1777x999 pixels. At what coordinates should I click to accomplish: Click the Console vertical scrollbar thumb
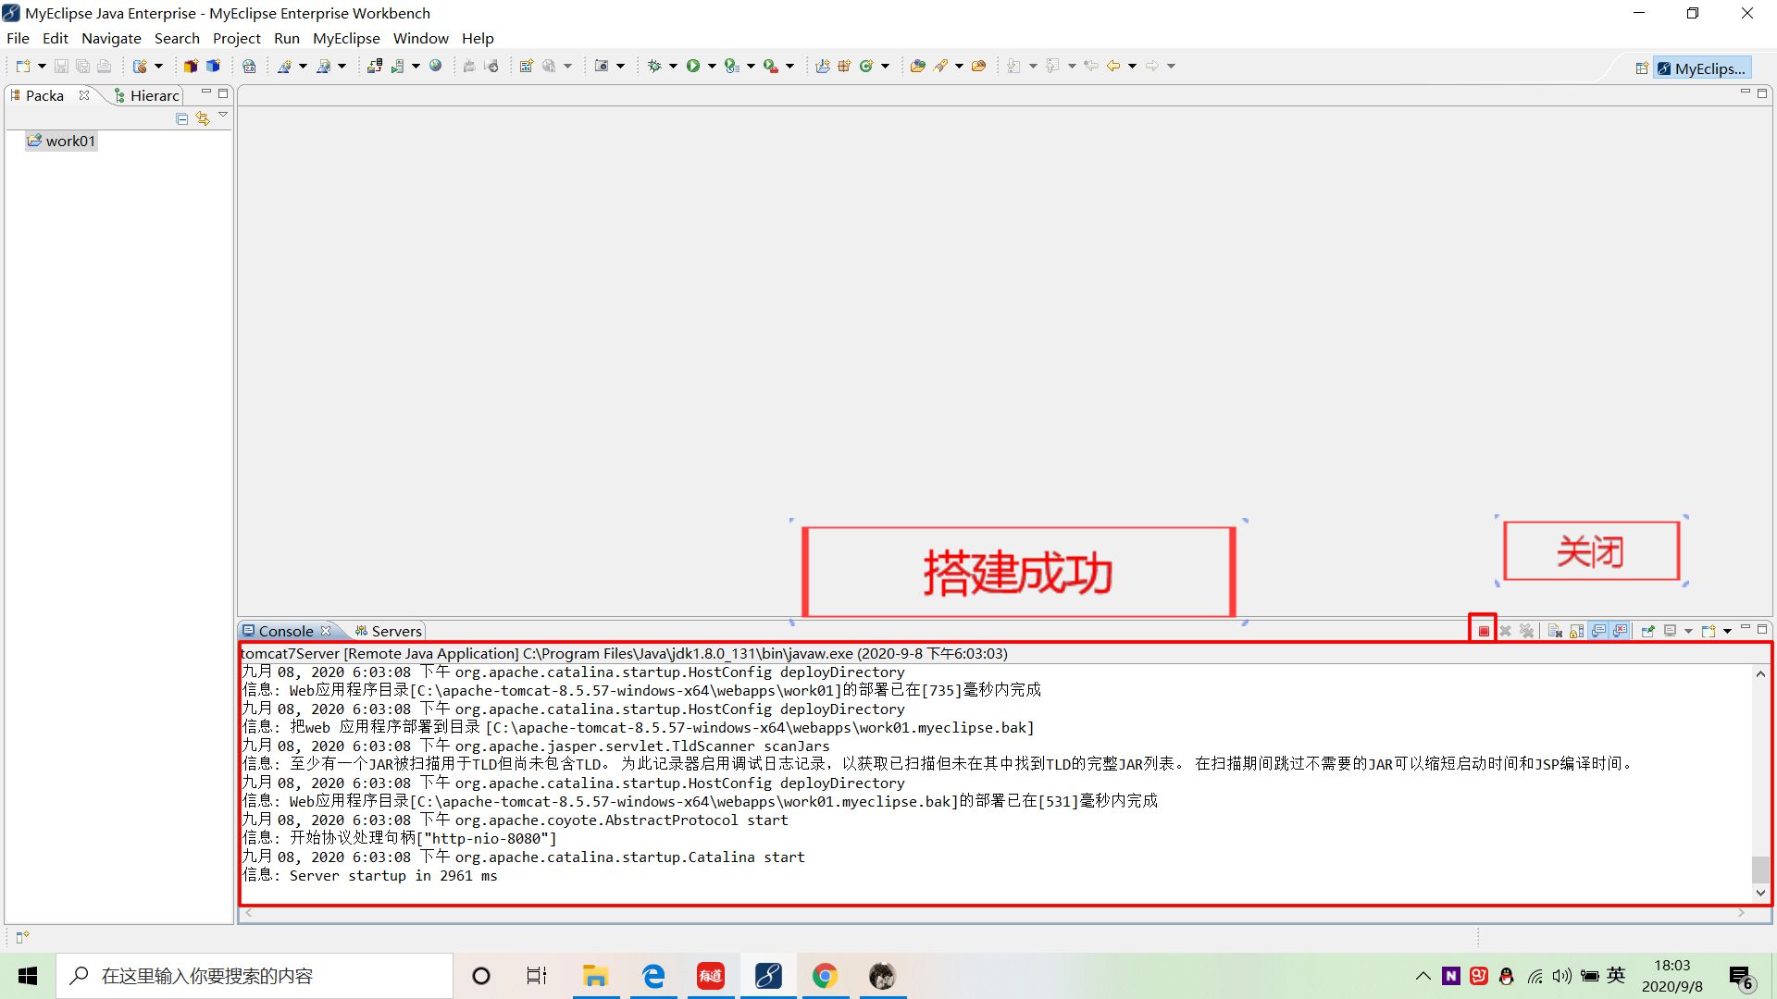click(1760, 869)
